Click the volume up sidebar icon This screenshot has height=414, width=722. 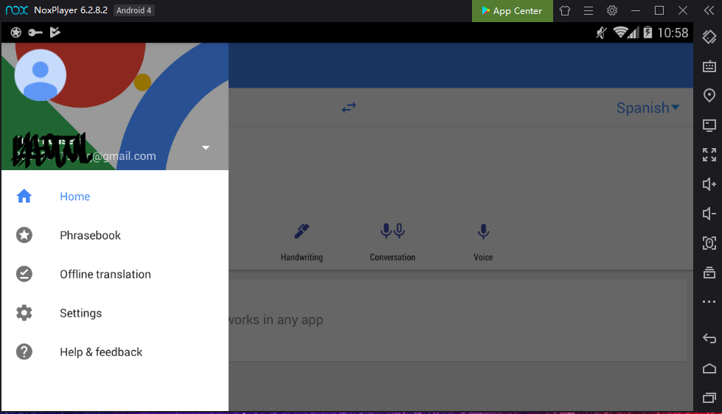[x=709, y=184]
